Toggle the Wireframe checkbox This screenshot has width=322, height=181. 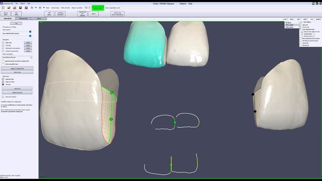(x=301, y=45)
